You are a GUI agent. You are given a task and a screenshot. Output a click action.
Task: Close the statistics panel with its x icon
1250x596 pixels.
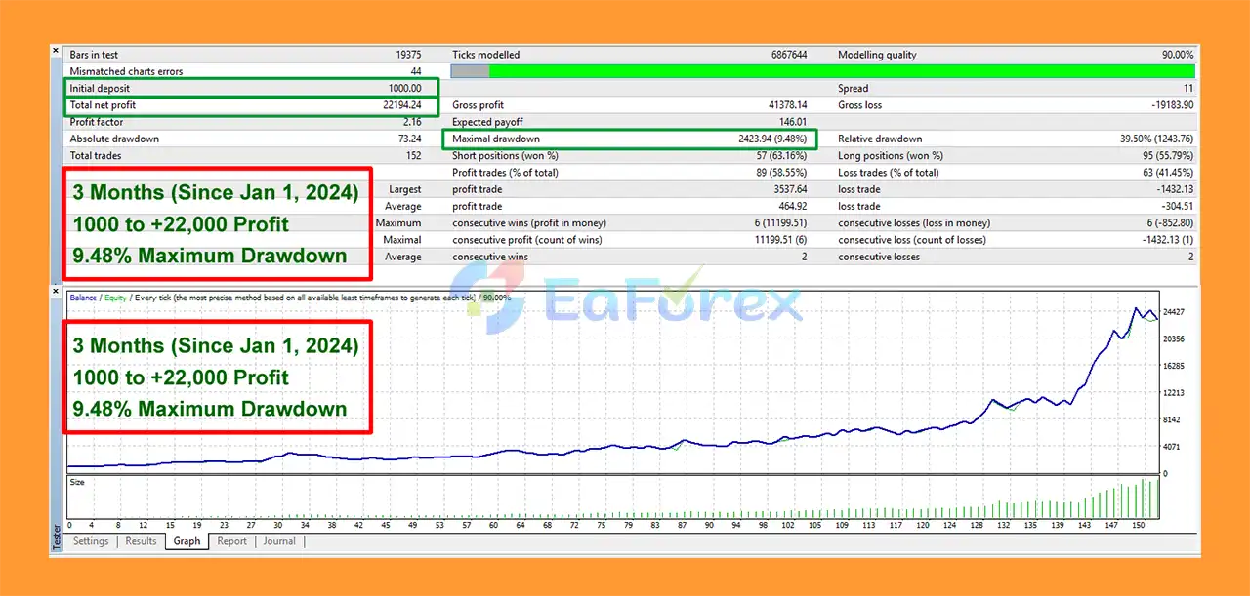pyautogui.click(x=56, y=50)
